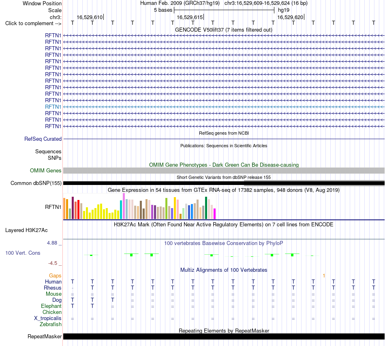Screen dimensions: 385x346
Task: Open the GTEx 'Gene Expression in 54 tissues' title
Action: pos(224,190)
